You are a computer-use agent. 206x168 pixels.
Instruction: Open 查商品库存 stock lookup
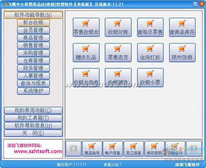[182, 27]
